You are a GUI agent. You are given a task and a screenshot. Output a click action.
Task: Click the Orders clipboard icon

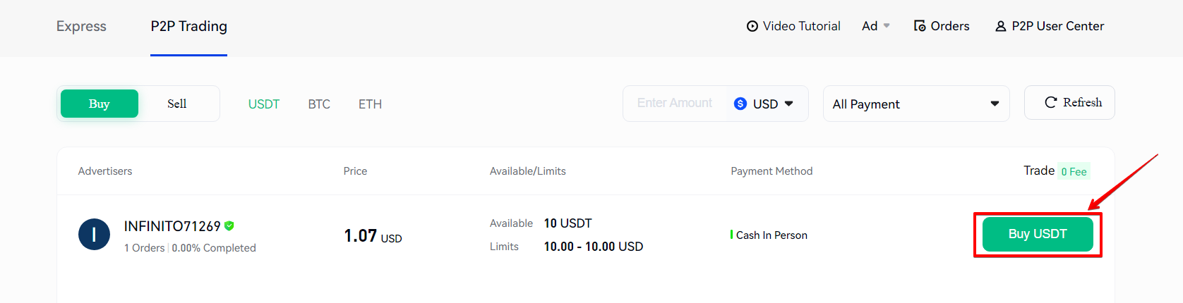[920, 26]
